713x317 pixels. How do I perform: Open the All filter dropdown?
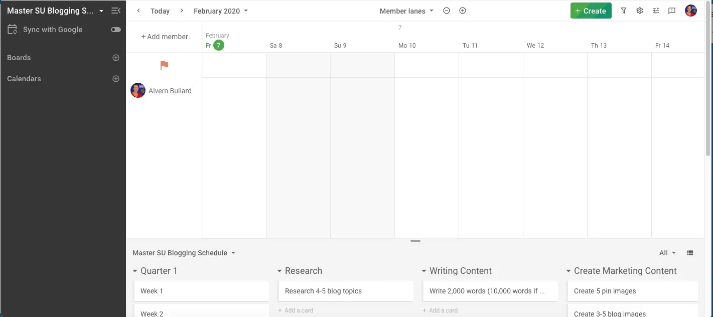667,253
